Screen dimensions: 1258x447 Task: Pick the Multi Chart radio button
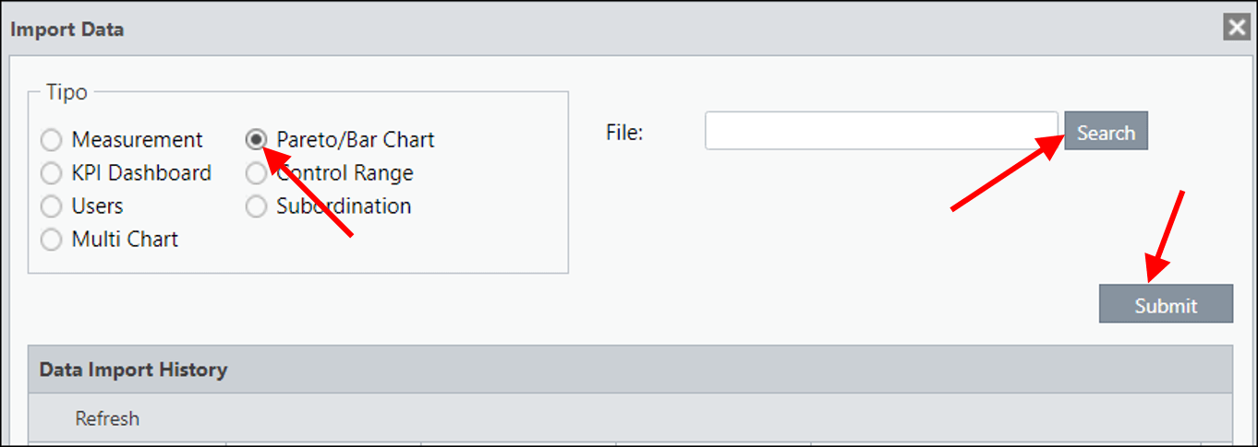coord(52,240)
